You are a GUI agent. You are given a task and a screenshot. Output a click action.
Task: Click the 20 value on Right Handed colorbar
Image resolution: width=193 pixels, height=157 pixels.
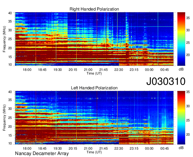[x=188, y=55]
